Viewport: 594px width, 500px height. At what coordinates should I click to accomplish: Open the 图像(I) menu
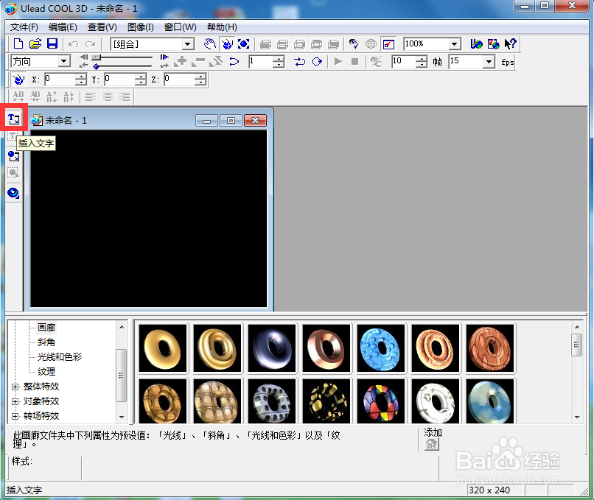(x=141, y=27)
